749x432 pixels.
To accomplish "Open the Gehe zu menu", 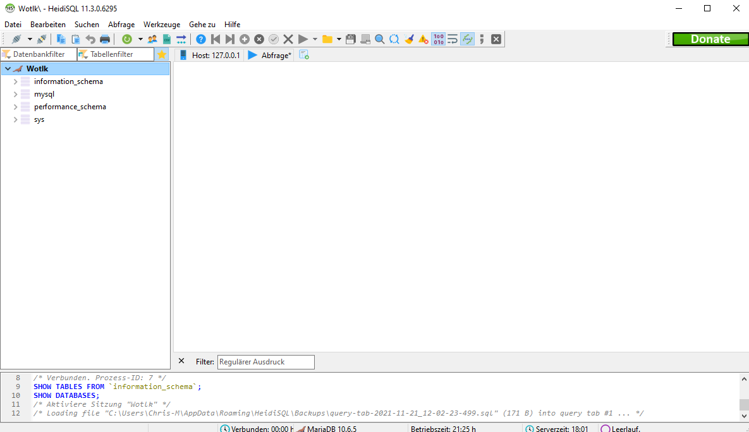I will click(x=202, y=25).
